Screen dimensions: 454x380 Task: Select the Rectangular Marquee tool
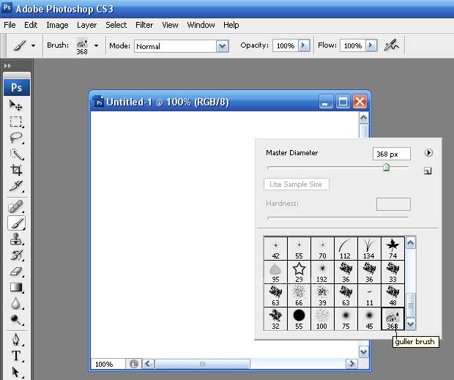pos(16,122)
